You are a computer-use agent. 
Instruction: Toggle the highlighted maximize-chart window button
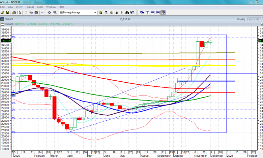coord(163,13)
